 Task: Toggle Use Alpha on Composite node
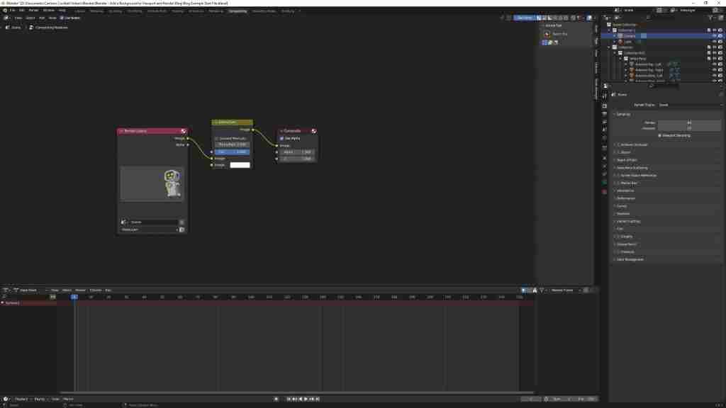pos(281,139)
